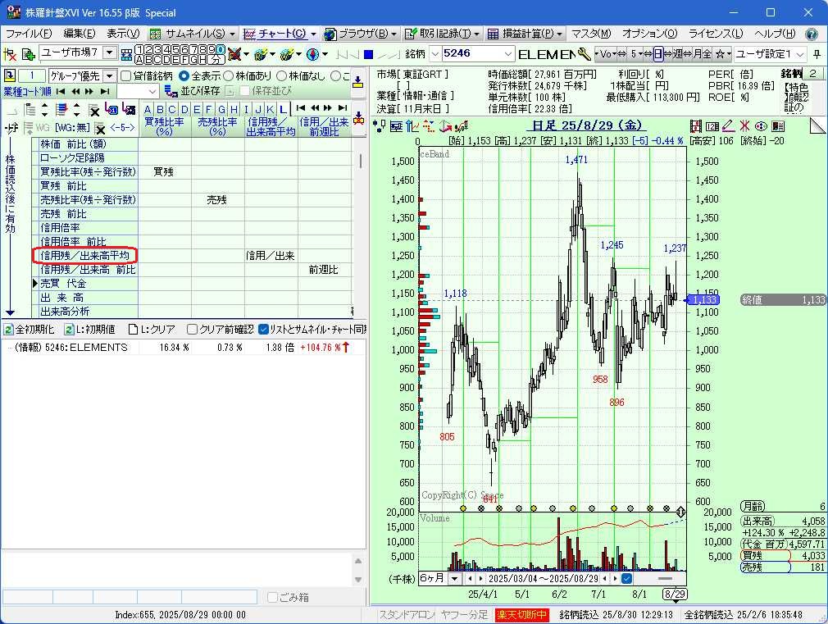The image size is (828, 624).
Task: Click the blue help question mark icon
Action: coord(812,34)
